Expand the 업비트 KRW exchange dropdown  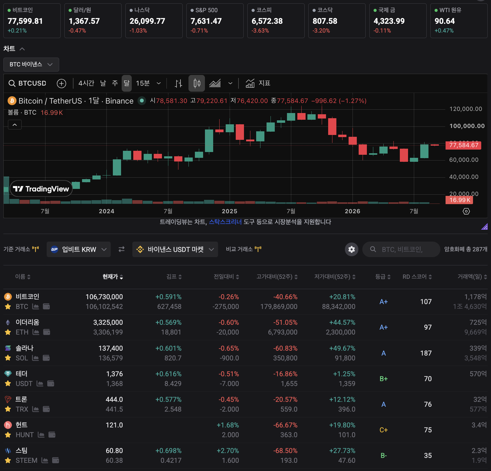(x=79, y=250)
